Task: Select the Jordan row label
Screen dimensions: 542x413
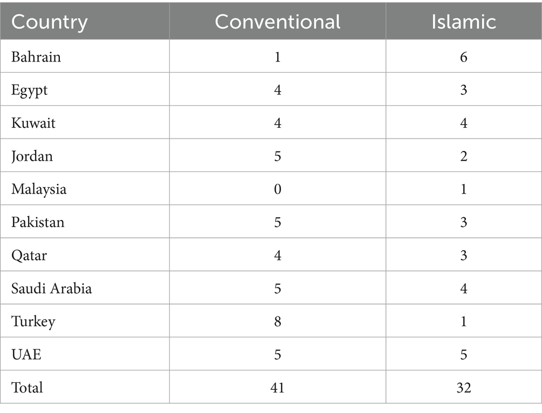Action: pos(32,156)
